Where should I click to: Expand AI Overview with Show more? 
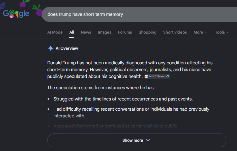[x=137, y=140]
